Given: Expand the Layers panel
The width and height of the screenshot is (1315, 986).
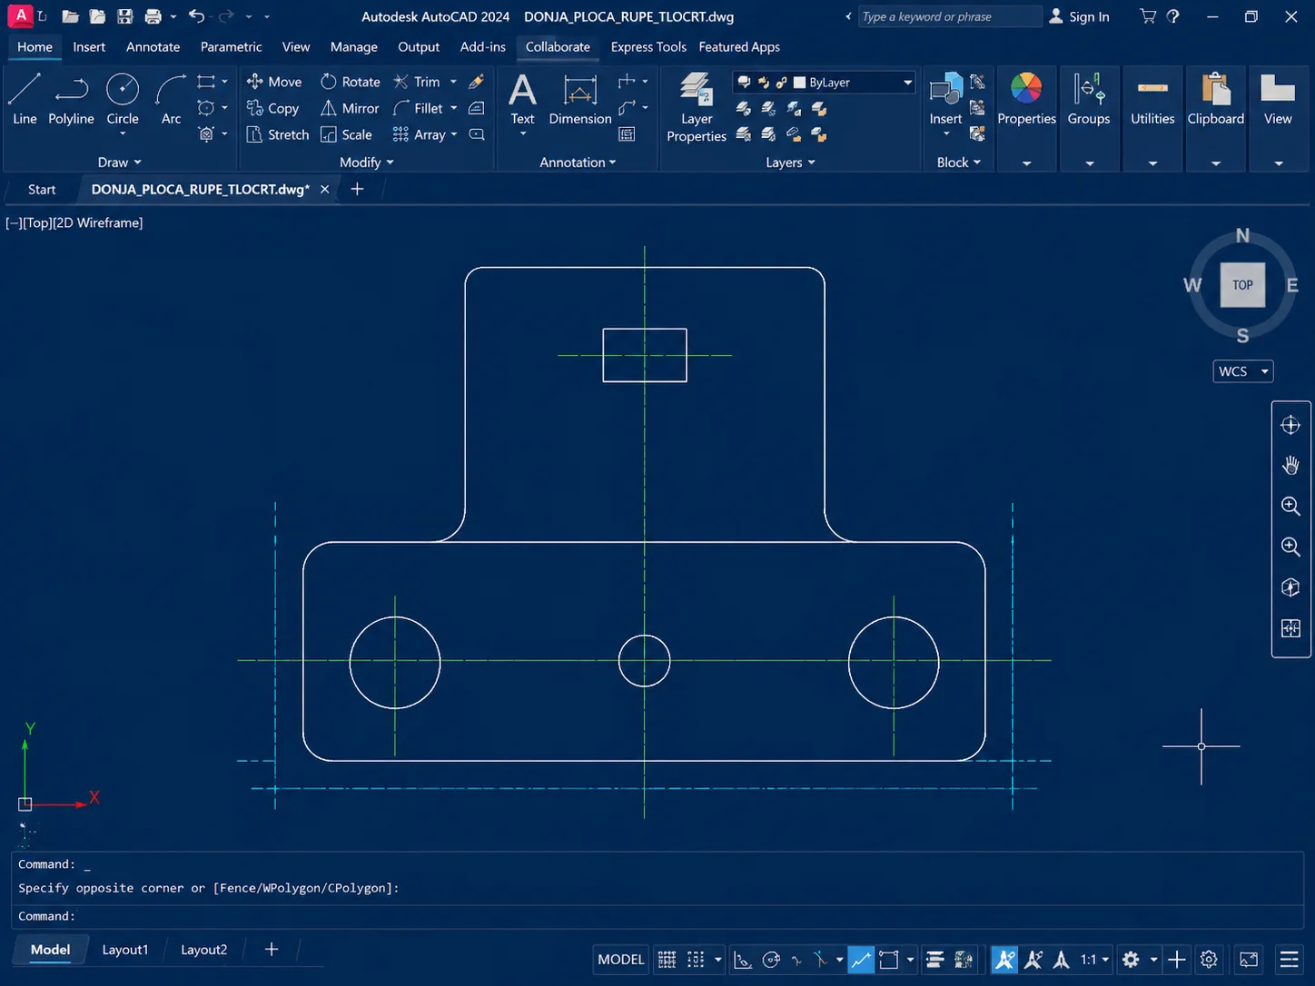Looking at the screenshot, I should point(789,163).
